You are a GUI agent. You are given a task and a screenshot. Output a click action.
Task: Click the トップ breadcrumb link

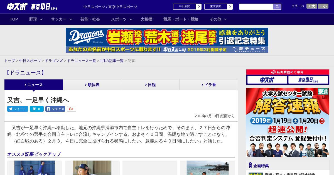coord(9,61)
